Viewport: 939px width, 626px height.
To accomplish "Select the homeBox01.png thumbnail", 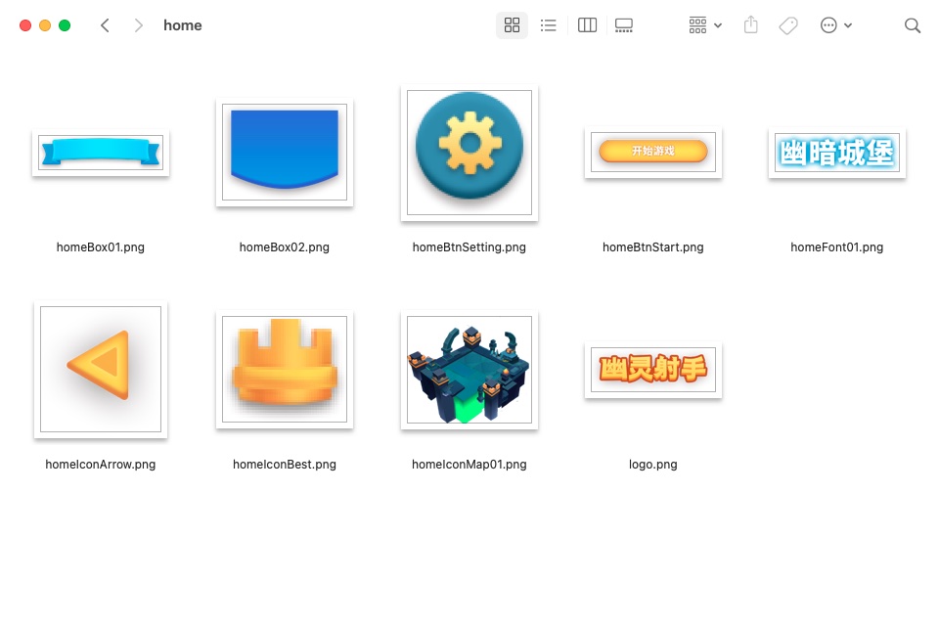I will 101,153.
